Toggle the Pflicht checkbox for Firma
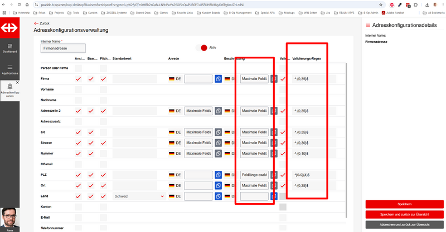Screen dimensions: 446x232 [104, 79]
